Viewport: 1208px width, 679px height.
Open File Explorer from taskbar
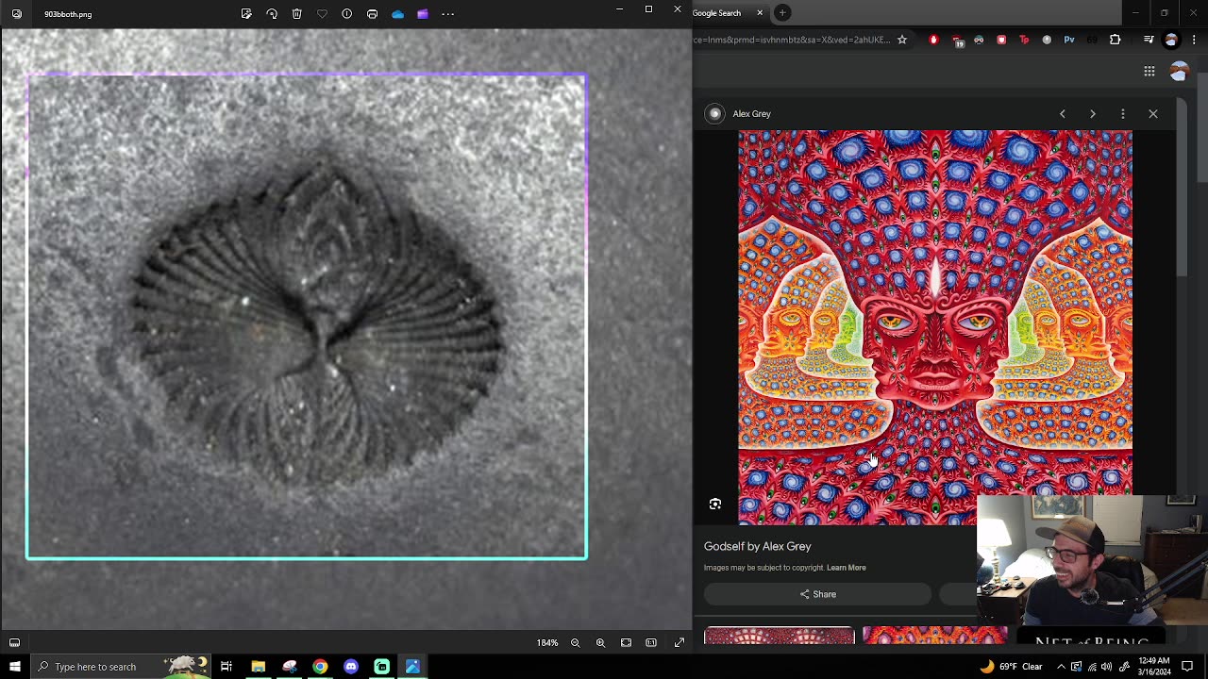click(x=258, y=667)
